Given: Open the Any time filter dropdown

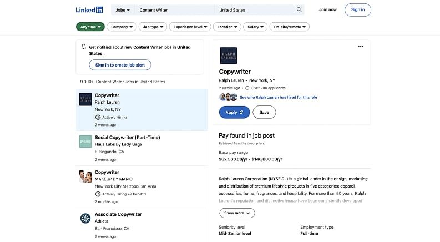Looking at the screenshot, I should coord(90,27).
